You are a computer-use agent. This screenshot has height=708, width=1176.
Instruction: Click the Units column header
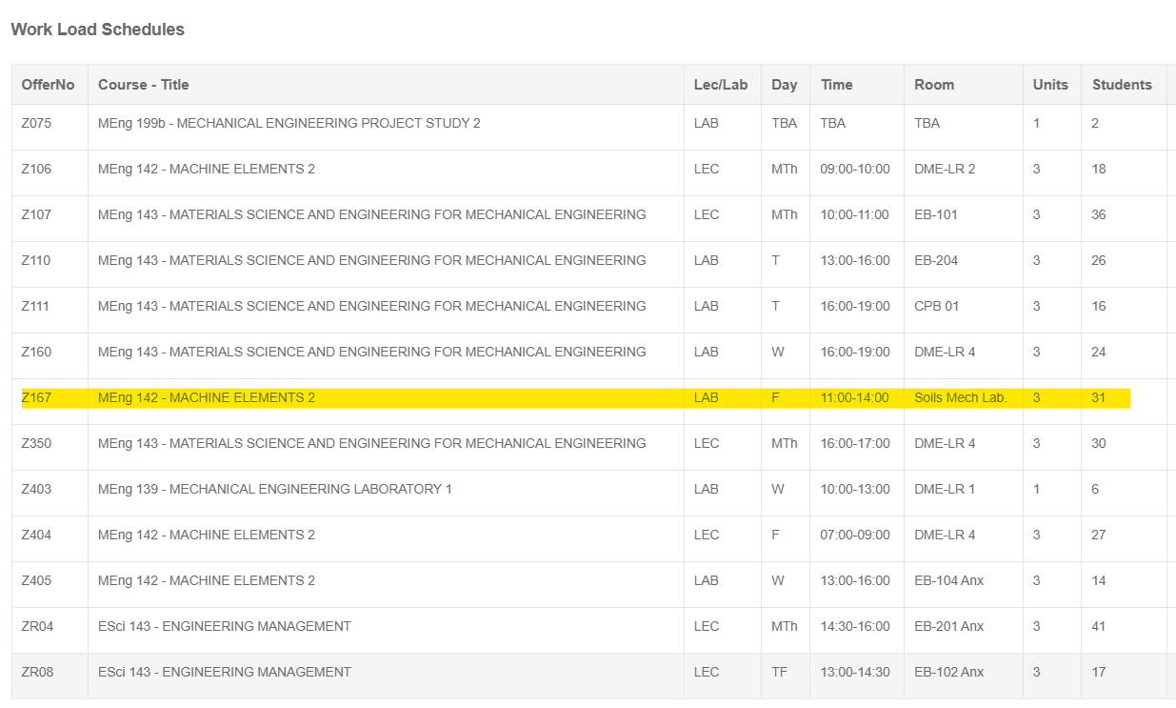pyautogui.click(x=1050, y=85)
